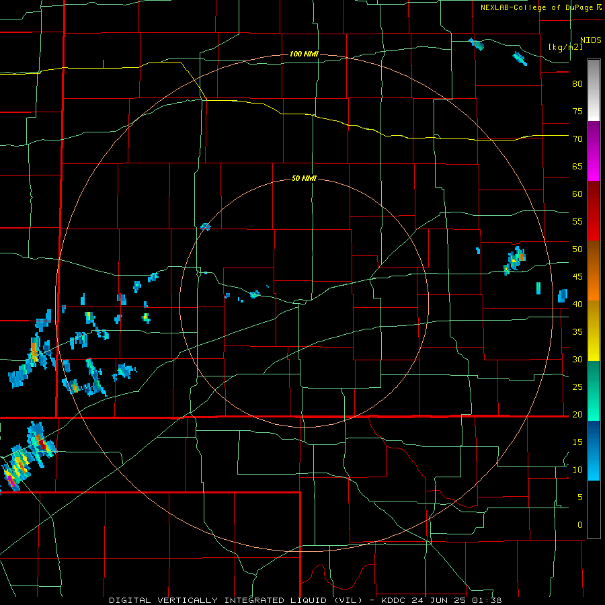The width and height of the screenshot is (605, 605).
Task: Click the scale value 30
Action: coord(577,359)
